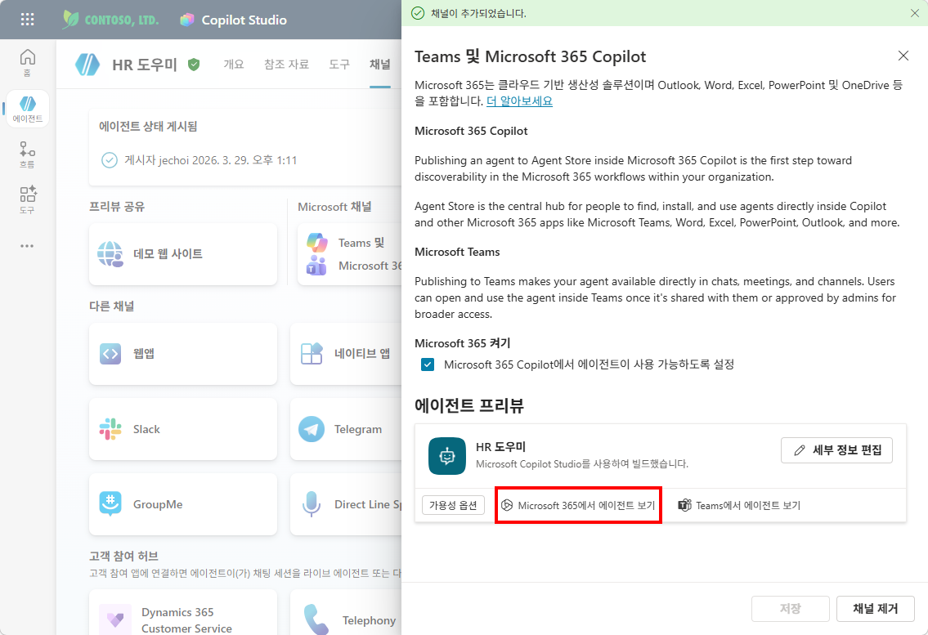
Task: Click the 게시자 jechoi publish timestamp text
Action: coord(210,160)
